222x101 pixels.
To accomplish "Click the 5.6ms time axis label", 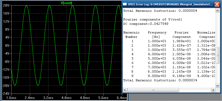I will [x=103, y=98].
